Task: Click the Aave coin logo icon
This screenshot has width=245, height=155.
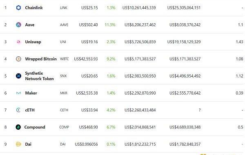Action: tap(18, 24)
